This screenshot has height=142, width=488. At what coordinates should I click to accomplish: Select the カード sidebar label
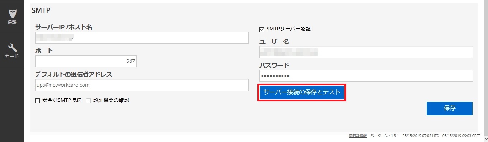tap(12, 56)
